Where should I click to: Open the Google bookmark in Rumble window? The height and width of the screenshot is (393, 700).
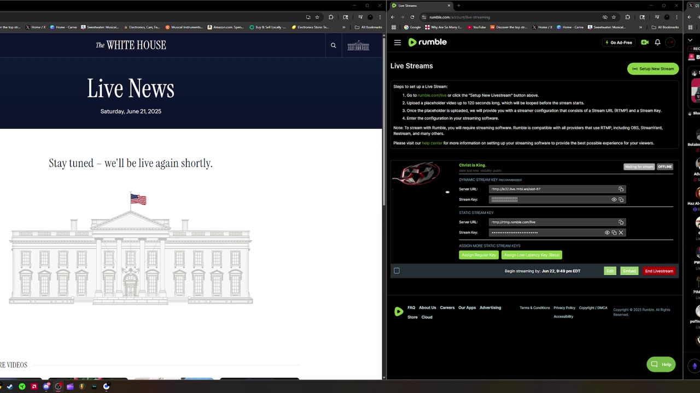[x=412, y=27]
